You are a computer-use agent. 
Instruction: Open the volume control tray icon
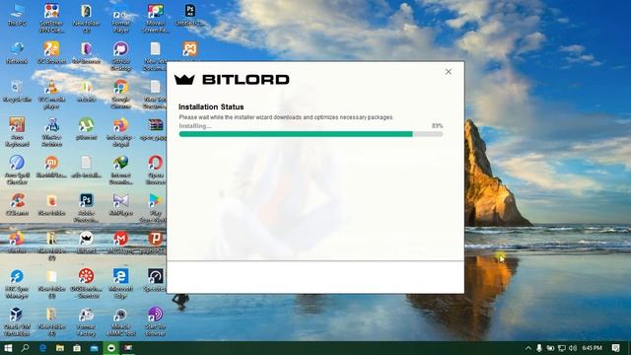[x=573, y=348]
